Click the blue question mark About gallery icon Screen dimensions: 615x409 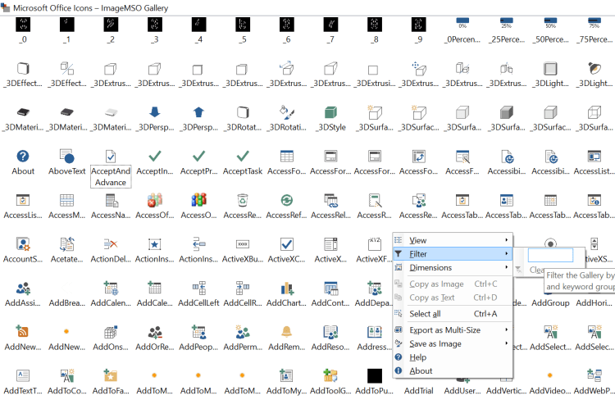pyautogui.click(x=23, y=157)
